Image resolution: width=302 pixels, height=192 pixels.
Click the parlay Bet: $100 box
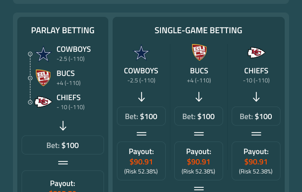(63, 145)
